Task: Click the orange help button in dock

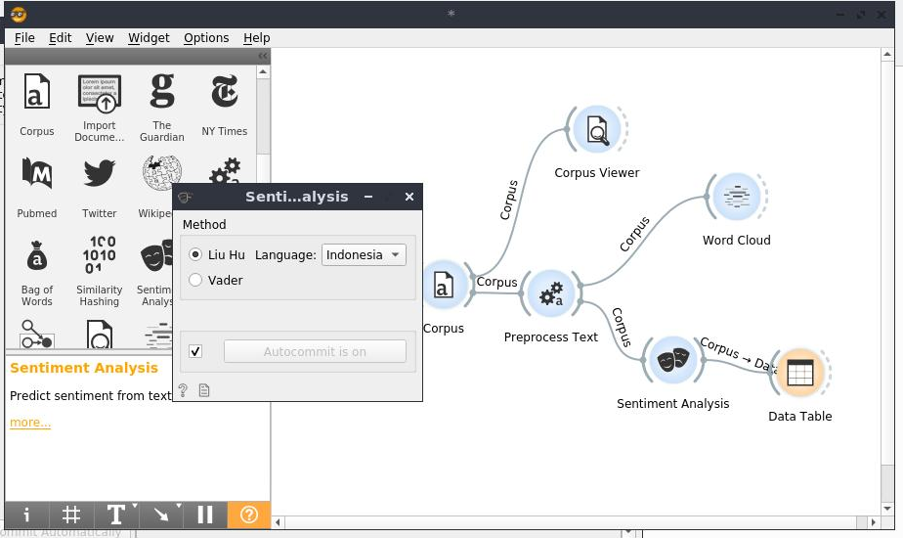Action: pyautogui.click(x=249, y=515)
